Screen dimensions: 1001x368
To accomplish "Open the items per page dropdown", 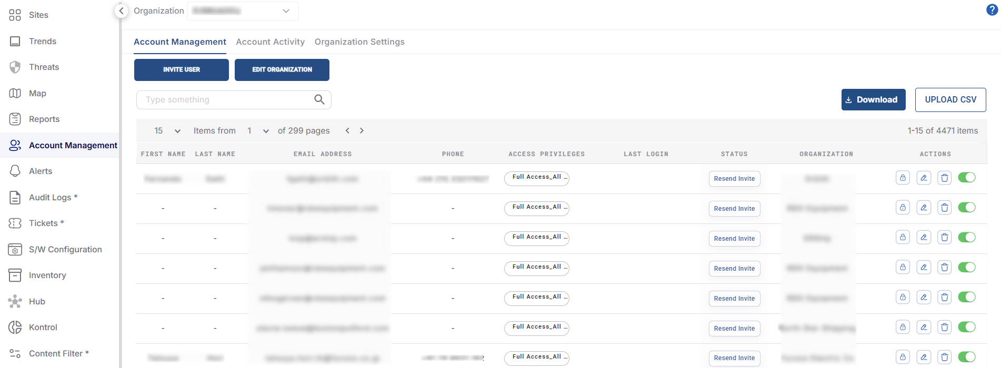I will tap(167, 130).
